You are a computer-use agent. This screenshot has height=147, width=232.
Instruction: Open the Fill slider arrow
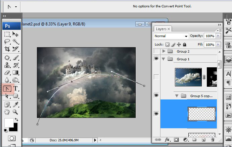pos(218,45)
